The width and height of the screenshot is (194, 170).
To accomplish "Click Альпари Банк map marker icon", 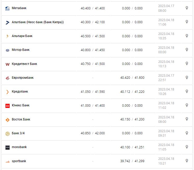I will (x=187, y=36).
